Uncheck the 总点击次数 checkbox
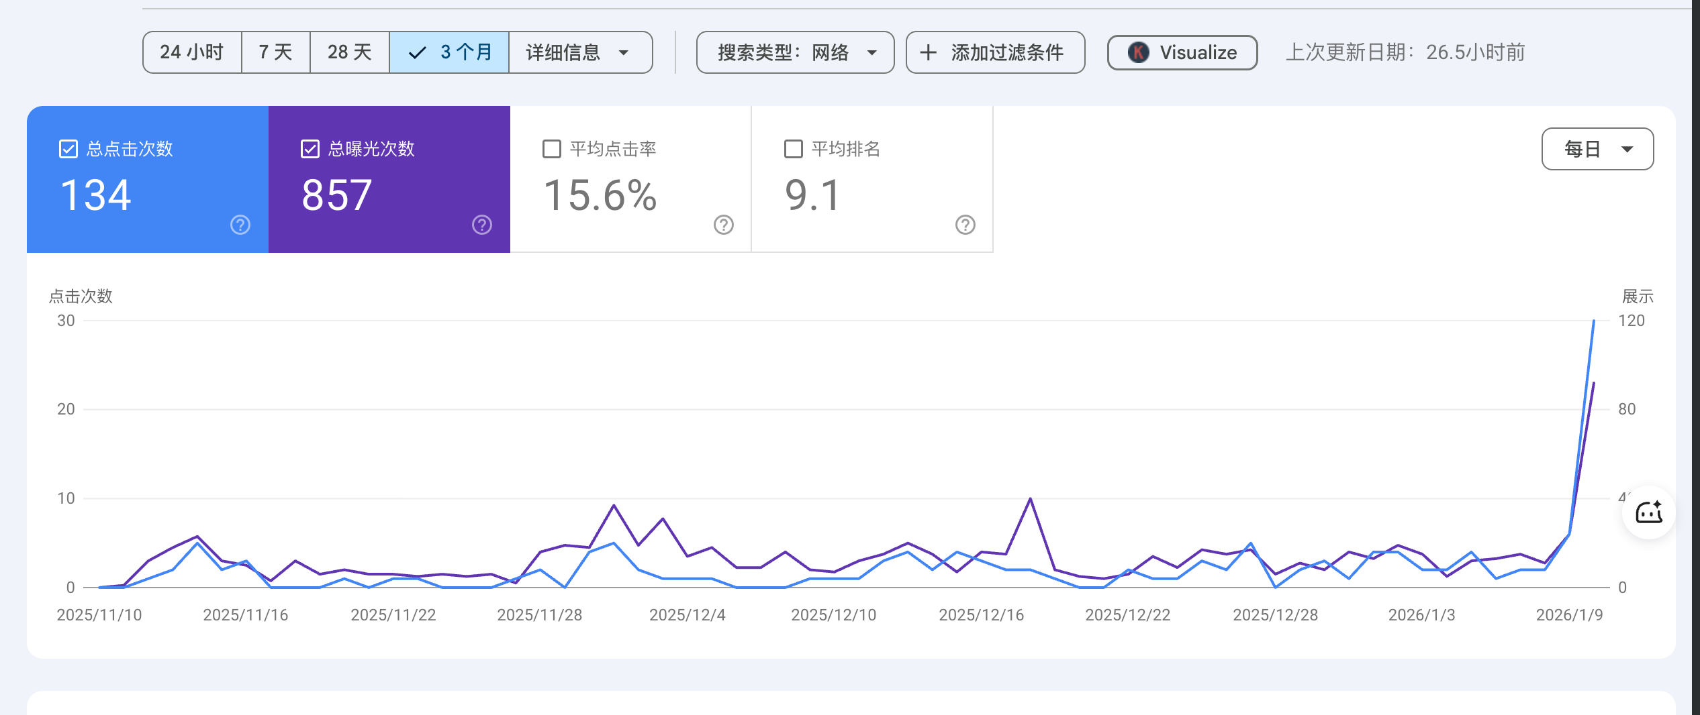Viewport: 1700px width, 715px height. tap(68, 149)
